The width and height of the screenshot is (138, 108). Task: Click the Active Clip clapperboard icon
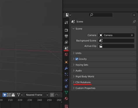coord(101,46)
